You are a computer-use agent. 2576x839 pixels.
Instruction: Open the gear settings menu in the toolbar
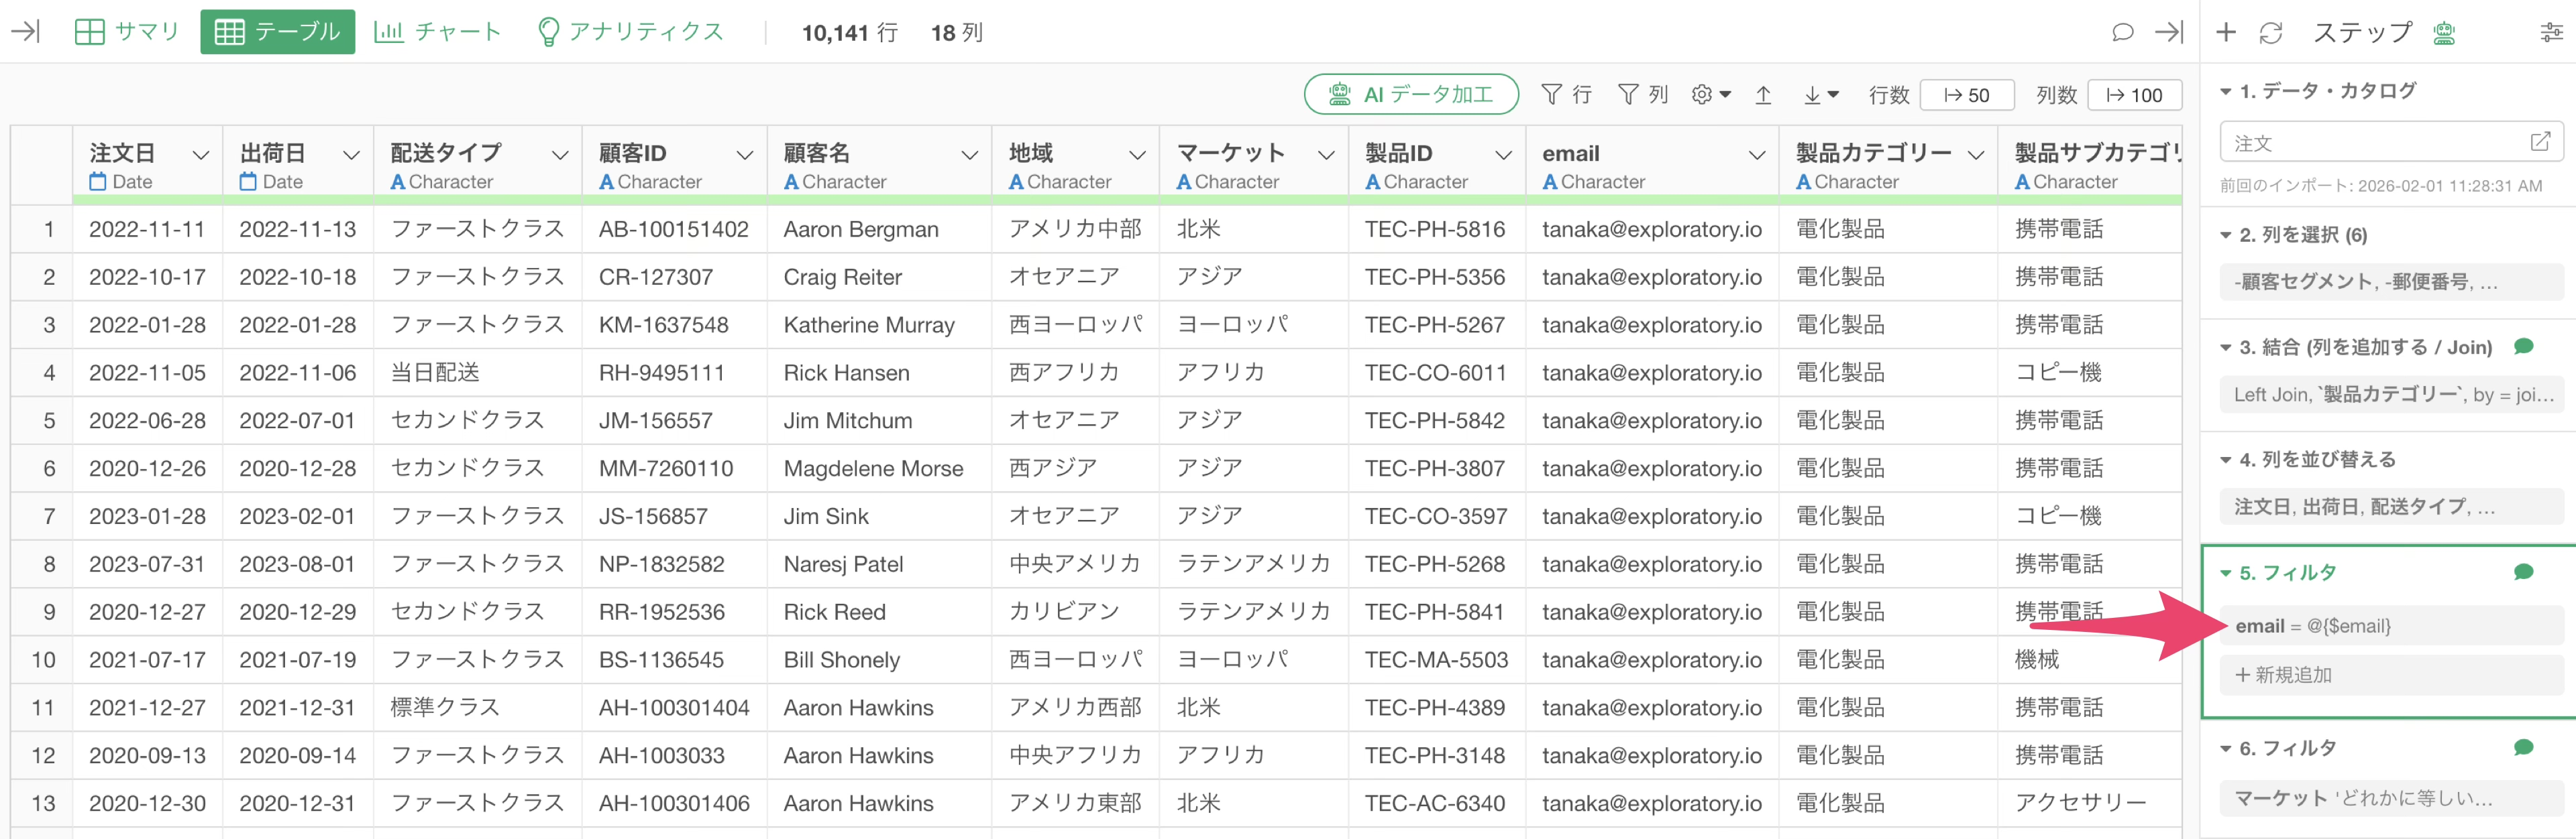pyautogui.click(x=1710, y=95)
